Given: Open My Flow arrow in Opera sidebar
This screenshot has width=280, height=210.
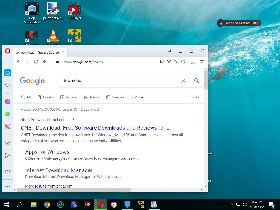Looking at the screenshot, I should tap(7, 155).
